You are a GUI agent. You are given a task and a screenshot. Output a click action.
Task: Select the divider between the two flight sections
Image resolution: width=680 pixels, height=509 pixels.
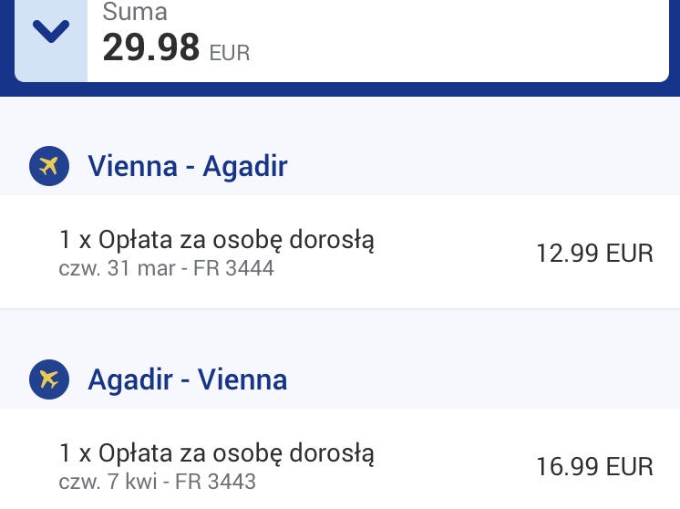[340, 309]
